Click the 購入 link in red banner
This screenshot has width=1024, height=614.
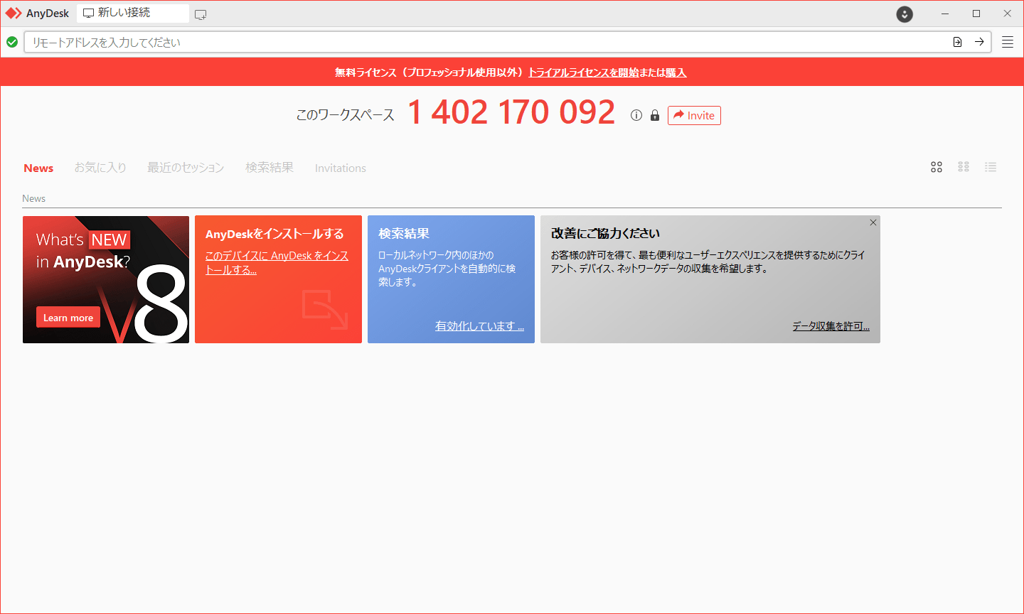676,72
